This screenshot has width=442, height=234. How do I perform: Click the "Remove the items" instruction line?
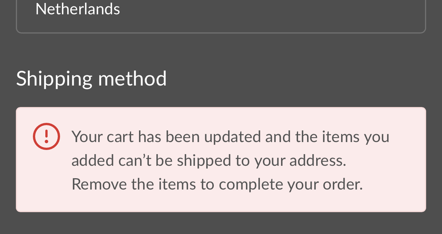tap(217, 184)
